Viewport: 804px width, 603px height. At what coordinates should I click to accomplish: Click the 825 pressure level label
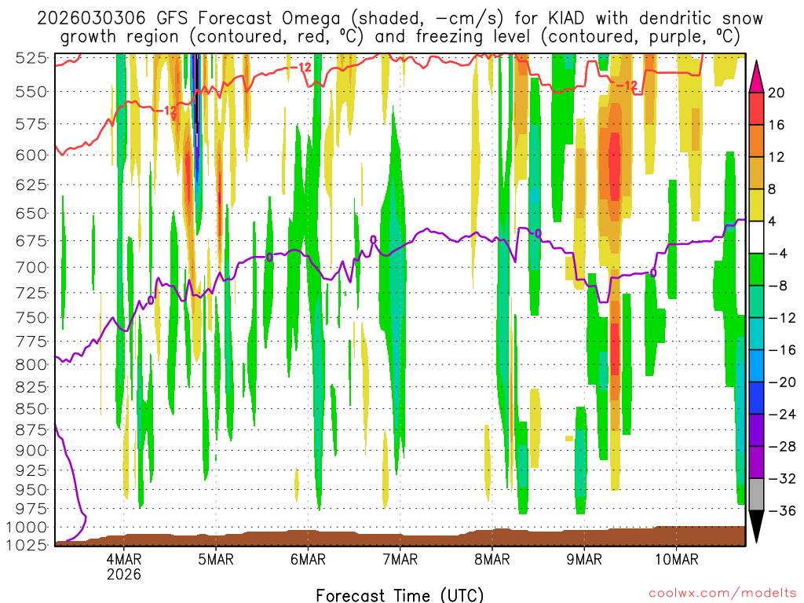[x=31, y=388]
